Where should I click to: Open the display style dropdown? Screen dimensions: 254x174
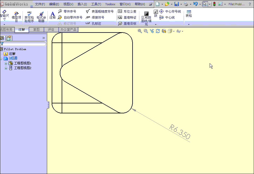pyautogui.click(x=174, y=31)
